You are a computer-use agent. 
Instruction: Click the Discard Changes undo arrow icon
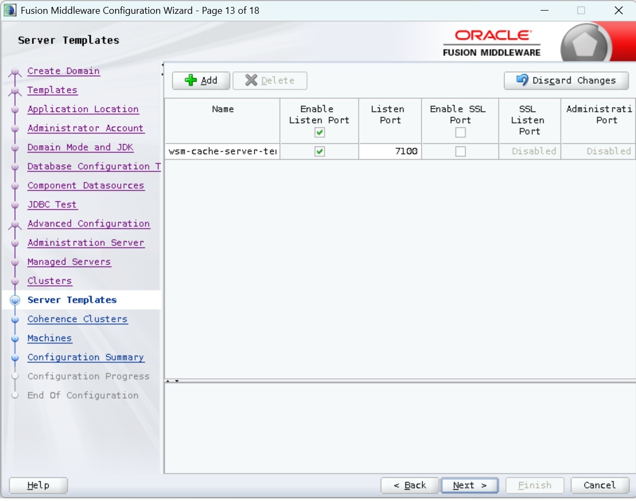522,80
